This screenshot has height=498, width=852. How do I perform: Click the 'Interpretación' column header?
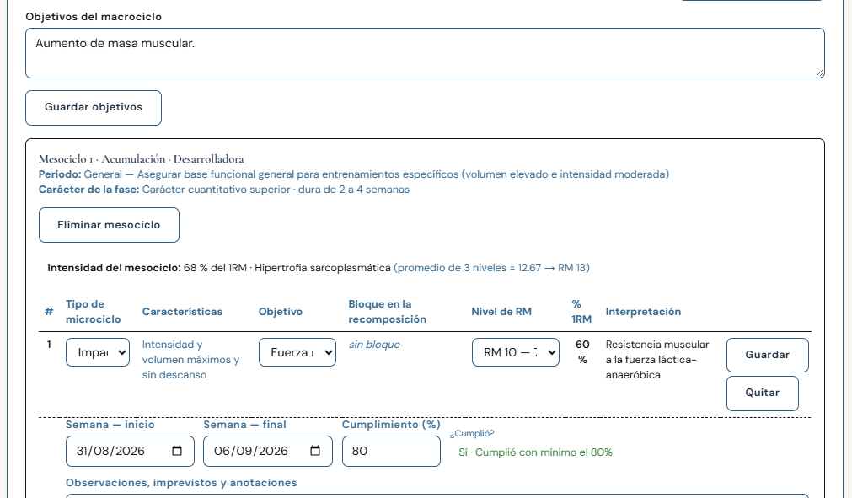643,312
